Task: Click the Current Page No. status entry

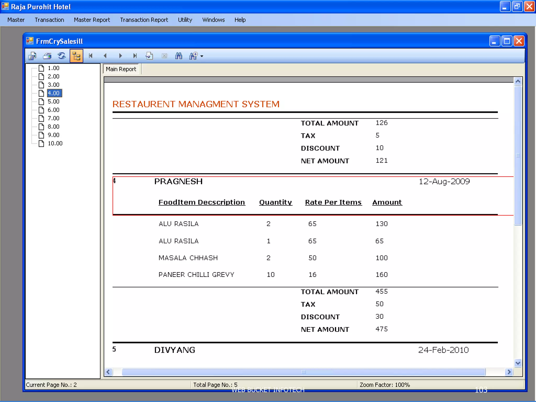Action: click(x=51, y=385)
